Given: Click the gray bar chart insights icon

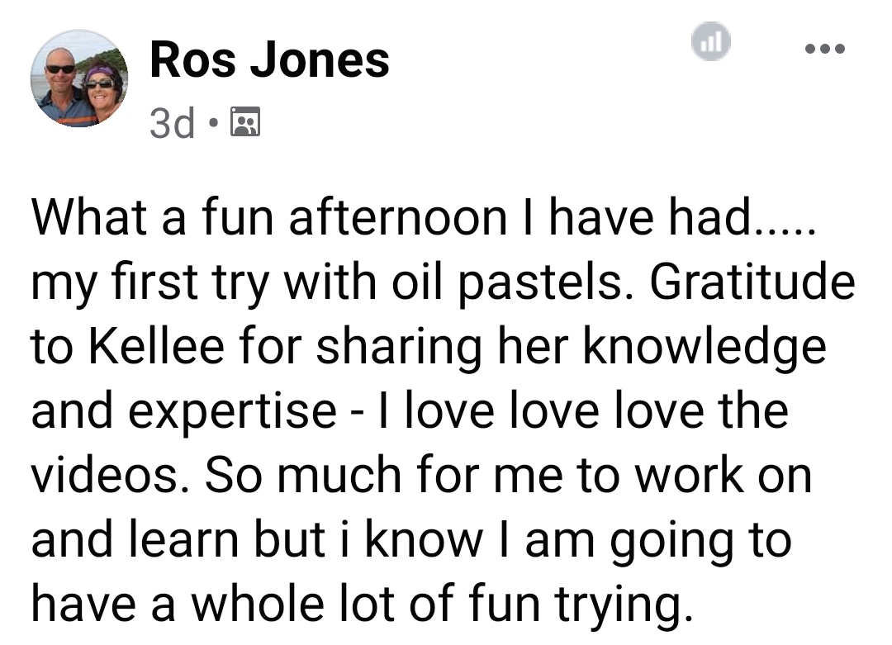Looking at the screenshot, I should point(710,41).
